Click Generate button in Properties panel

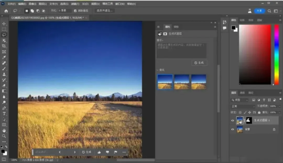tap(199, 63)
